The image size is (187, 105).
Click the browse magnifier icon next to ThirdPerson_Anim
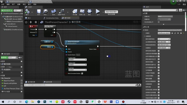[175, 33]
